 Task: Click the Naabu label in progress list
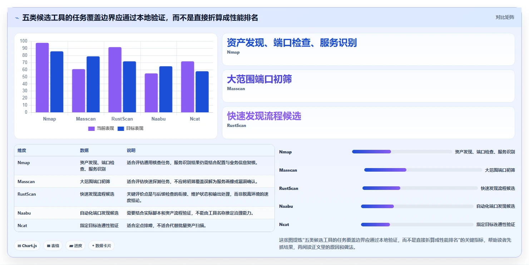point(286,206)
